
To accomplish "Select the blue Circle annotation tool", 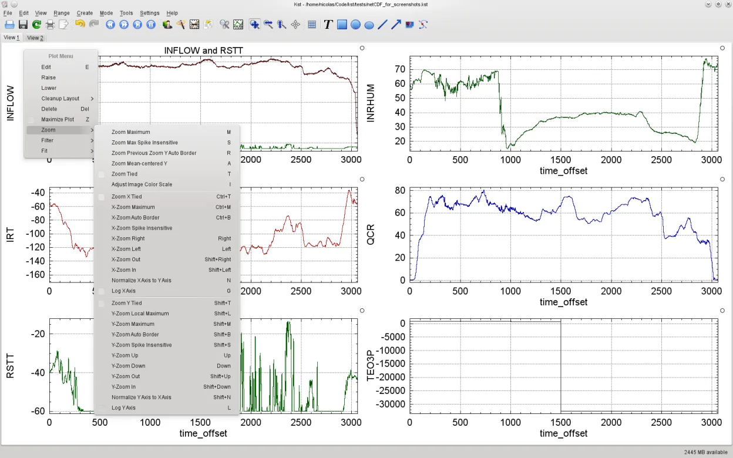I will coord(355,25).
